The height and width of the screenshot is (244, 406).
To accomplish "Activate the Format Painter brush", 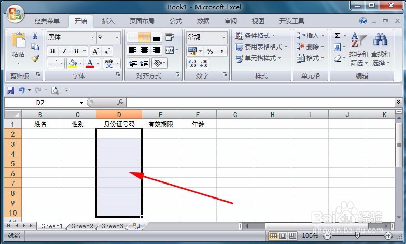I will coord(35,58).
